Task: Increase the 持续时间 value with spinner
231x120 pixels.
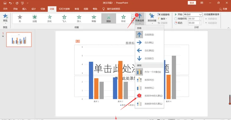Action: pos(200,18)
